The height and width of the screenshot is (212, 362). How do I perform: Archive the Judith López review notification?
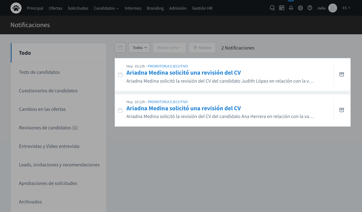coord(342,74)
